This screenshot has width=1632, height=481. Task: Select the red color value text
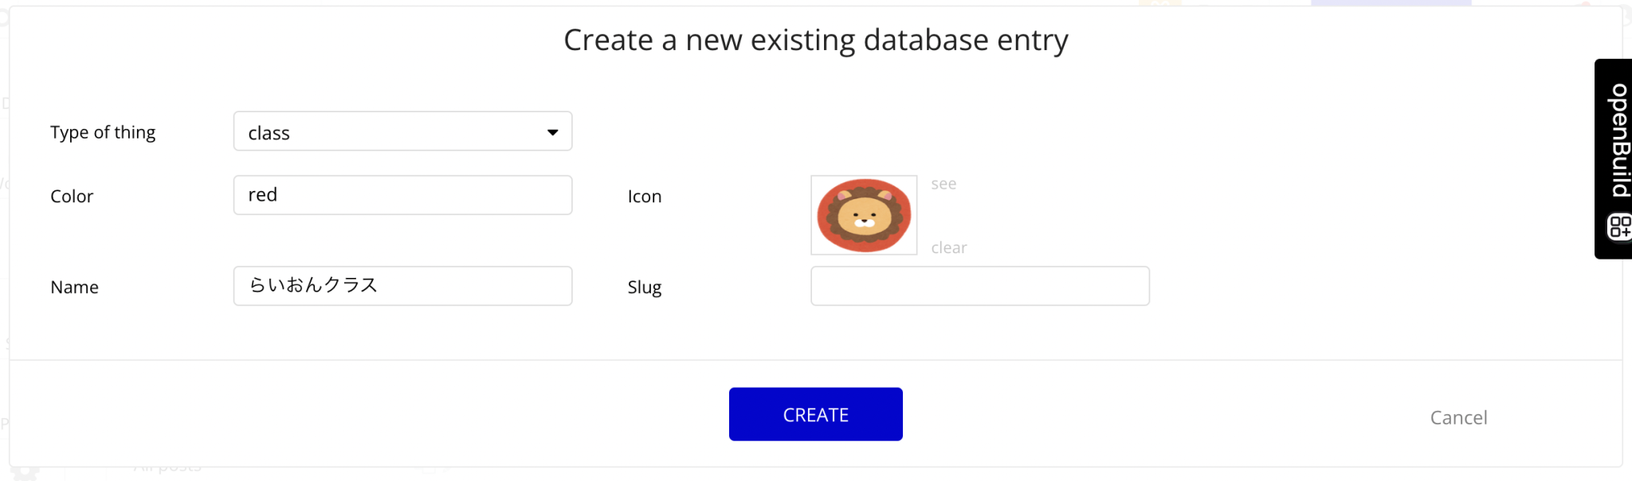click(x=263, y=194)
